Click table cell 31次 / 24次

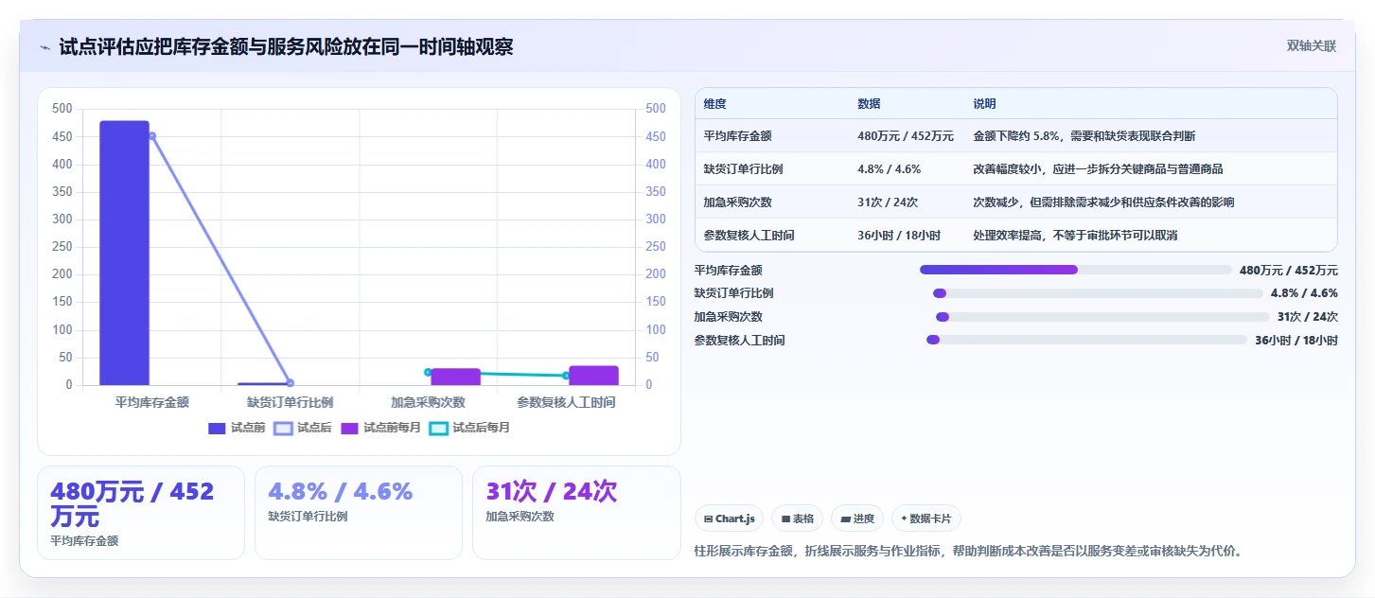[888, 202]
